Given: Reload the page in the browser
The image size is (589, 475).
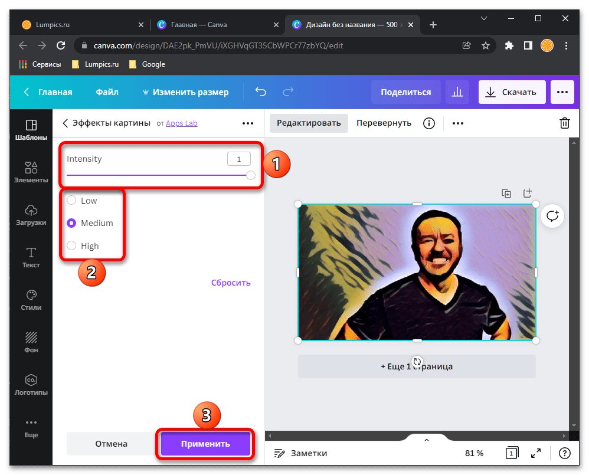Looking at the screenshot, I should (x=61, y=46).
